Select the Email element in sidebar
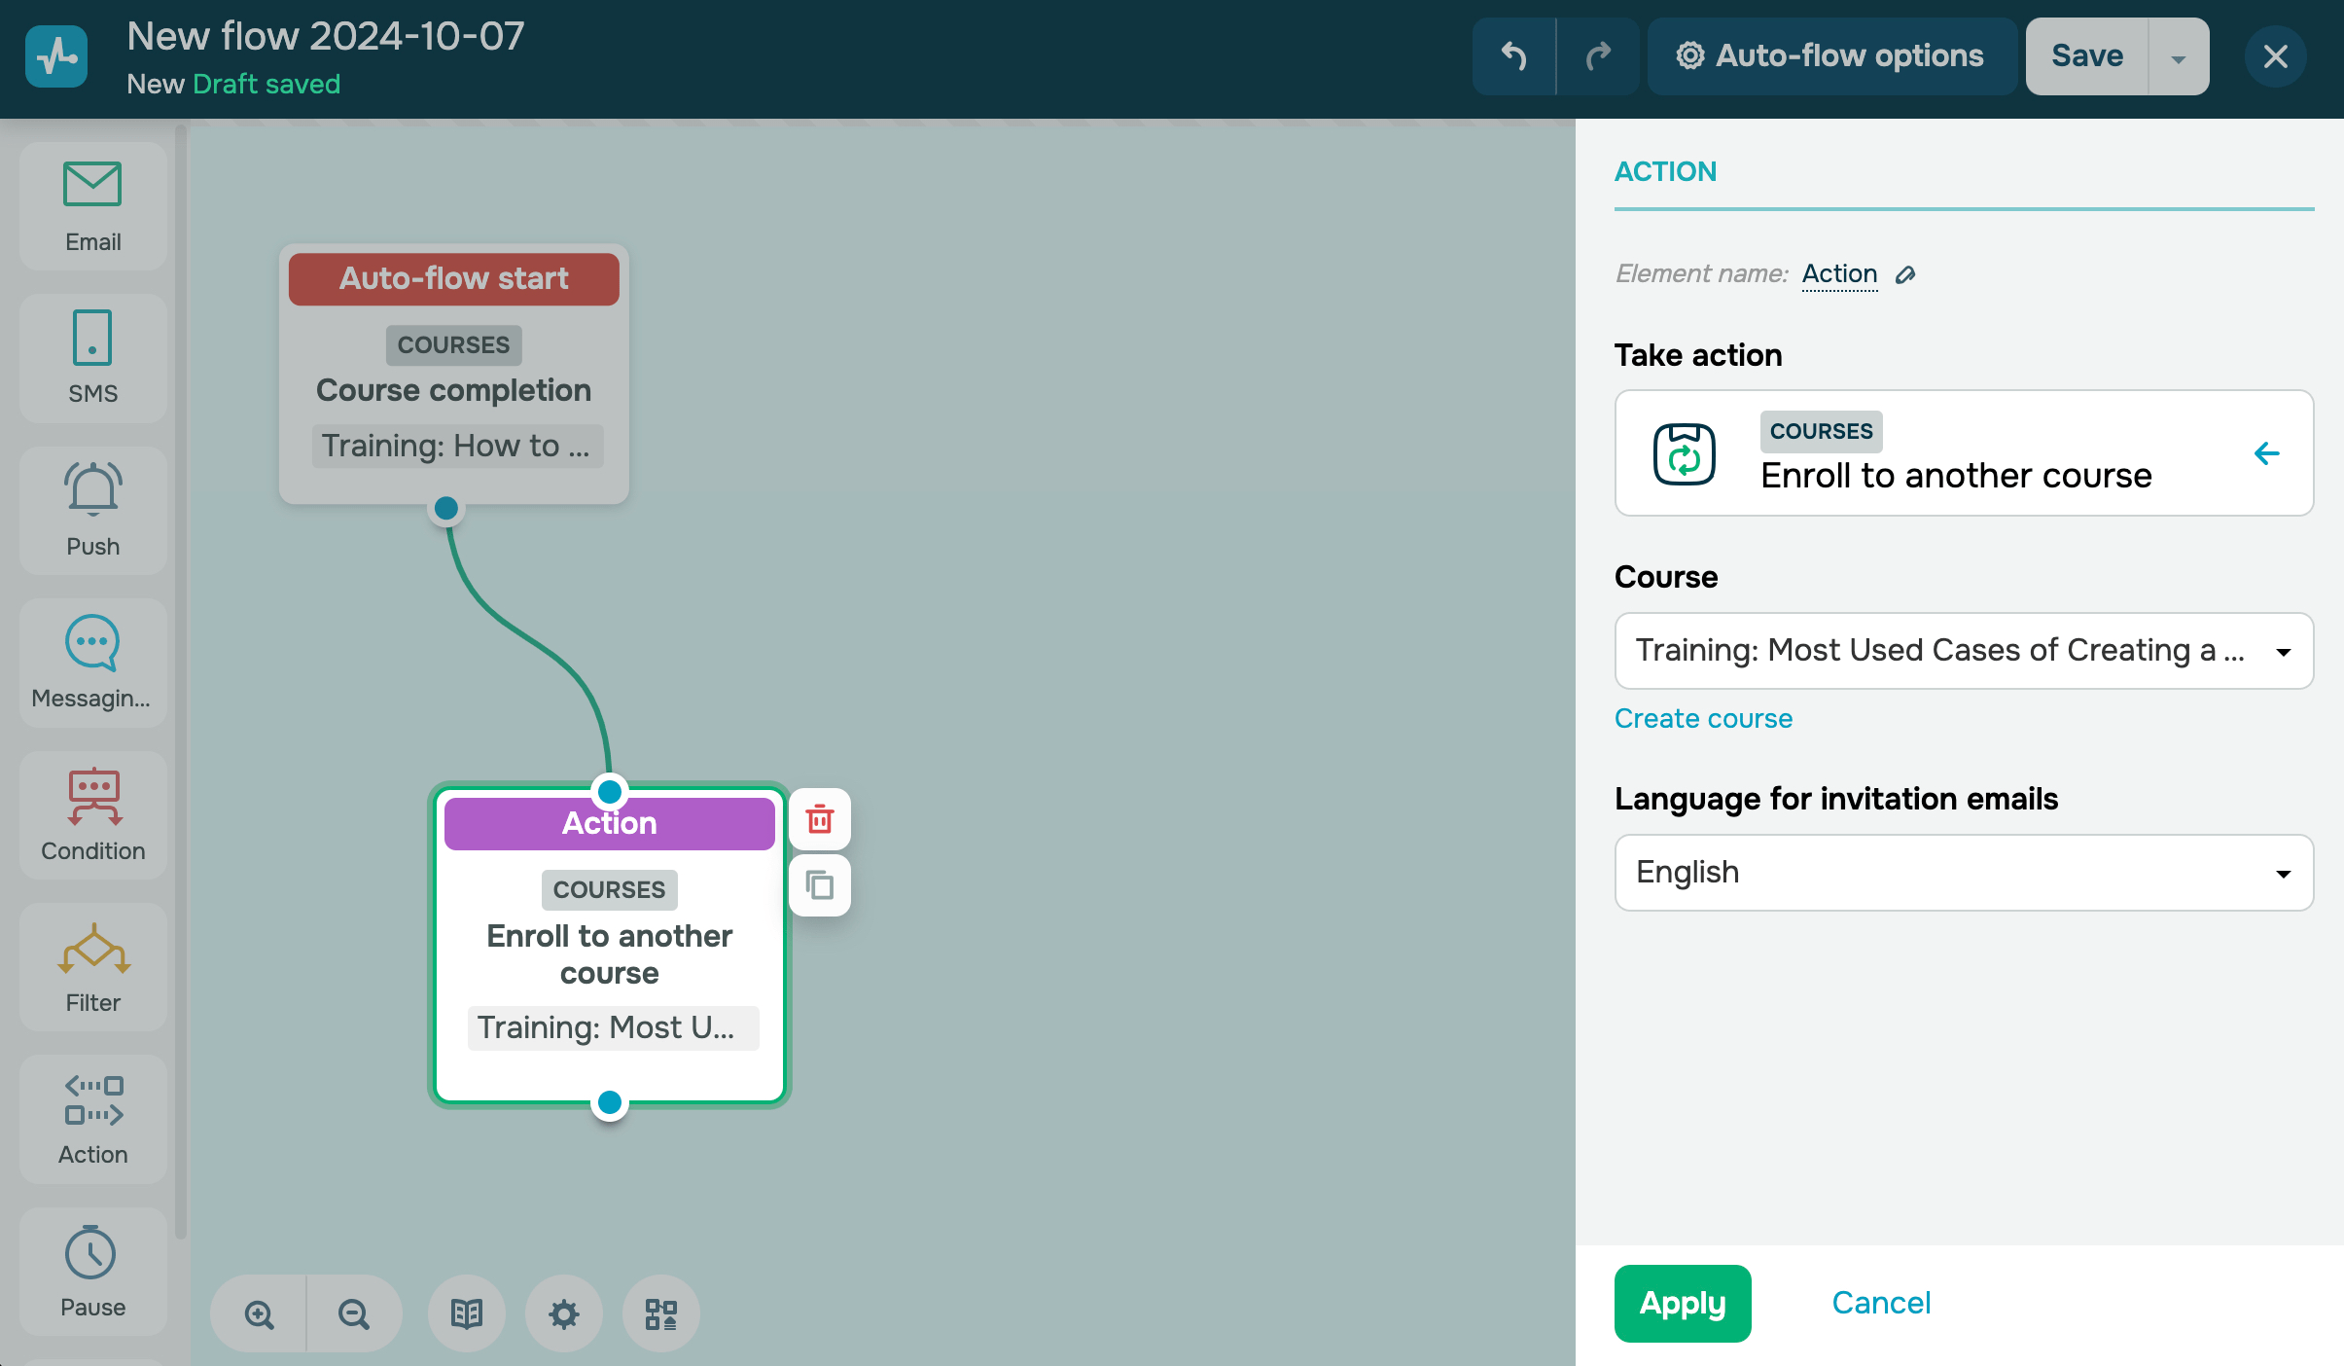Viewport: 2344px width, 1366px height. (x=92, y=206)
